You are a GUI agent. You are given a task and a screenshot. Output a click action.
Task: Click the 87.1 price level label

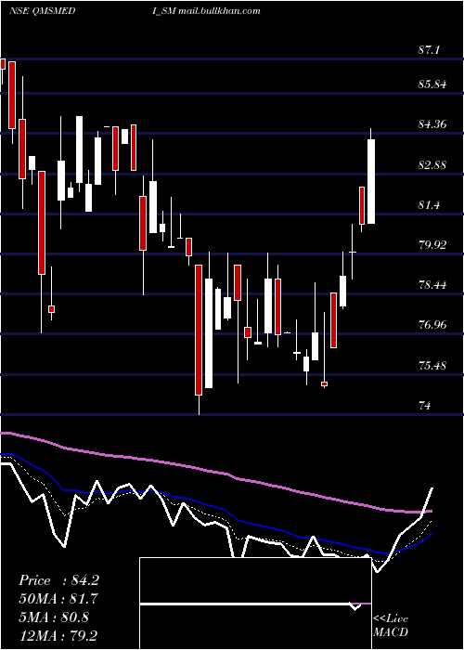429,50
